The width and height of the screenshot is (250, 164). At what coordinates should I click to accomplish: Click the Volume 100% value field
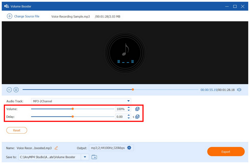[x=121, y=109]
